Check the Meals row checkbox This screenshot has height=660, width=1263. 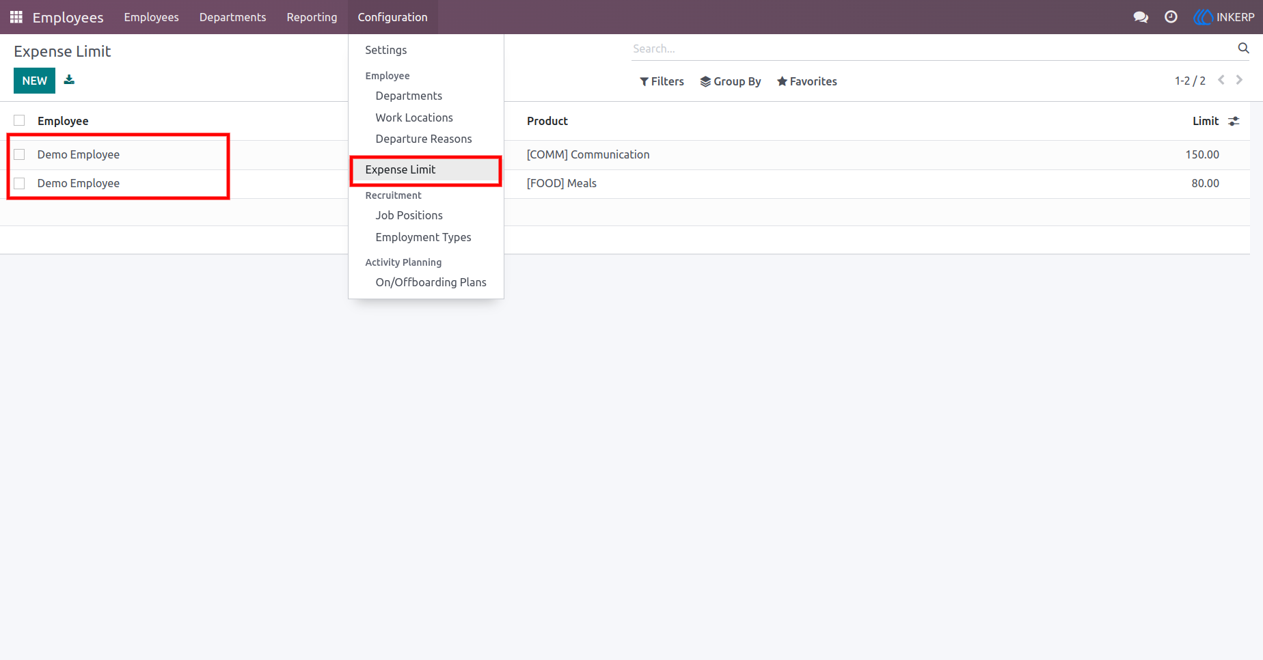pyautogui.click(x=19, y=183)
